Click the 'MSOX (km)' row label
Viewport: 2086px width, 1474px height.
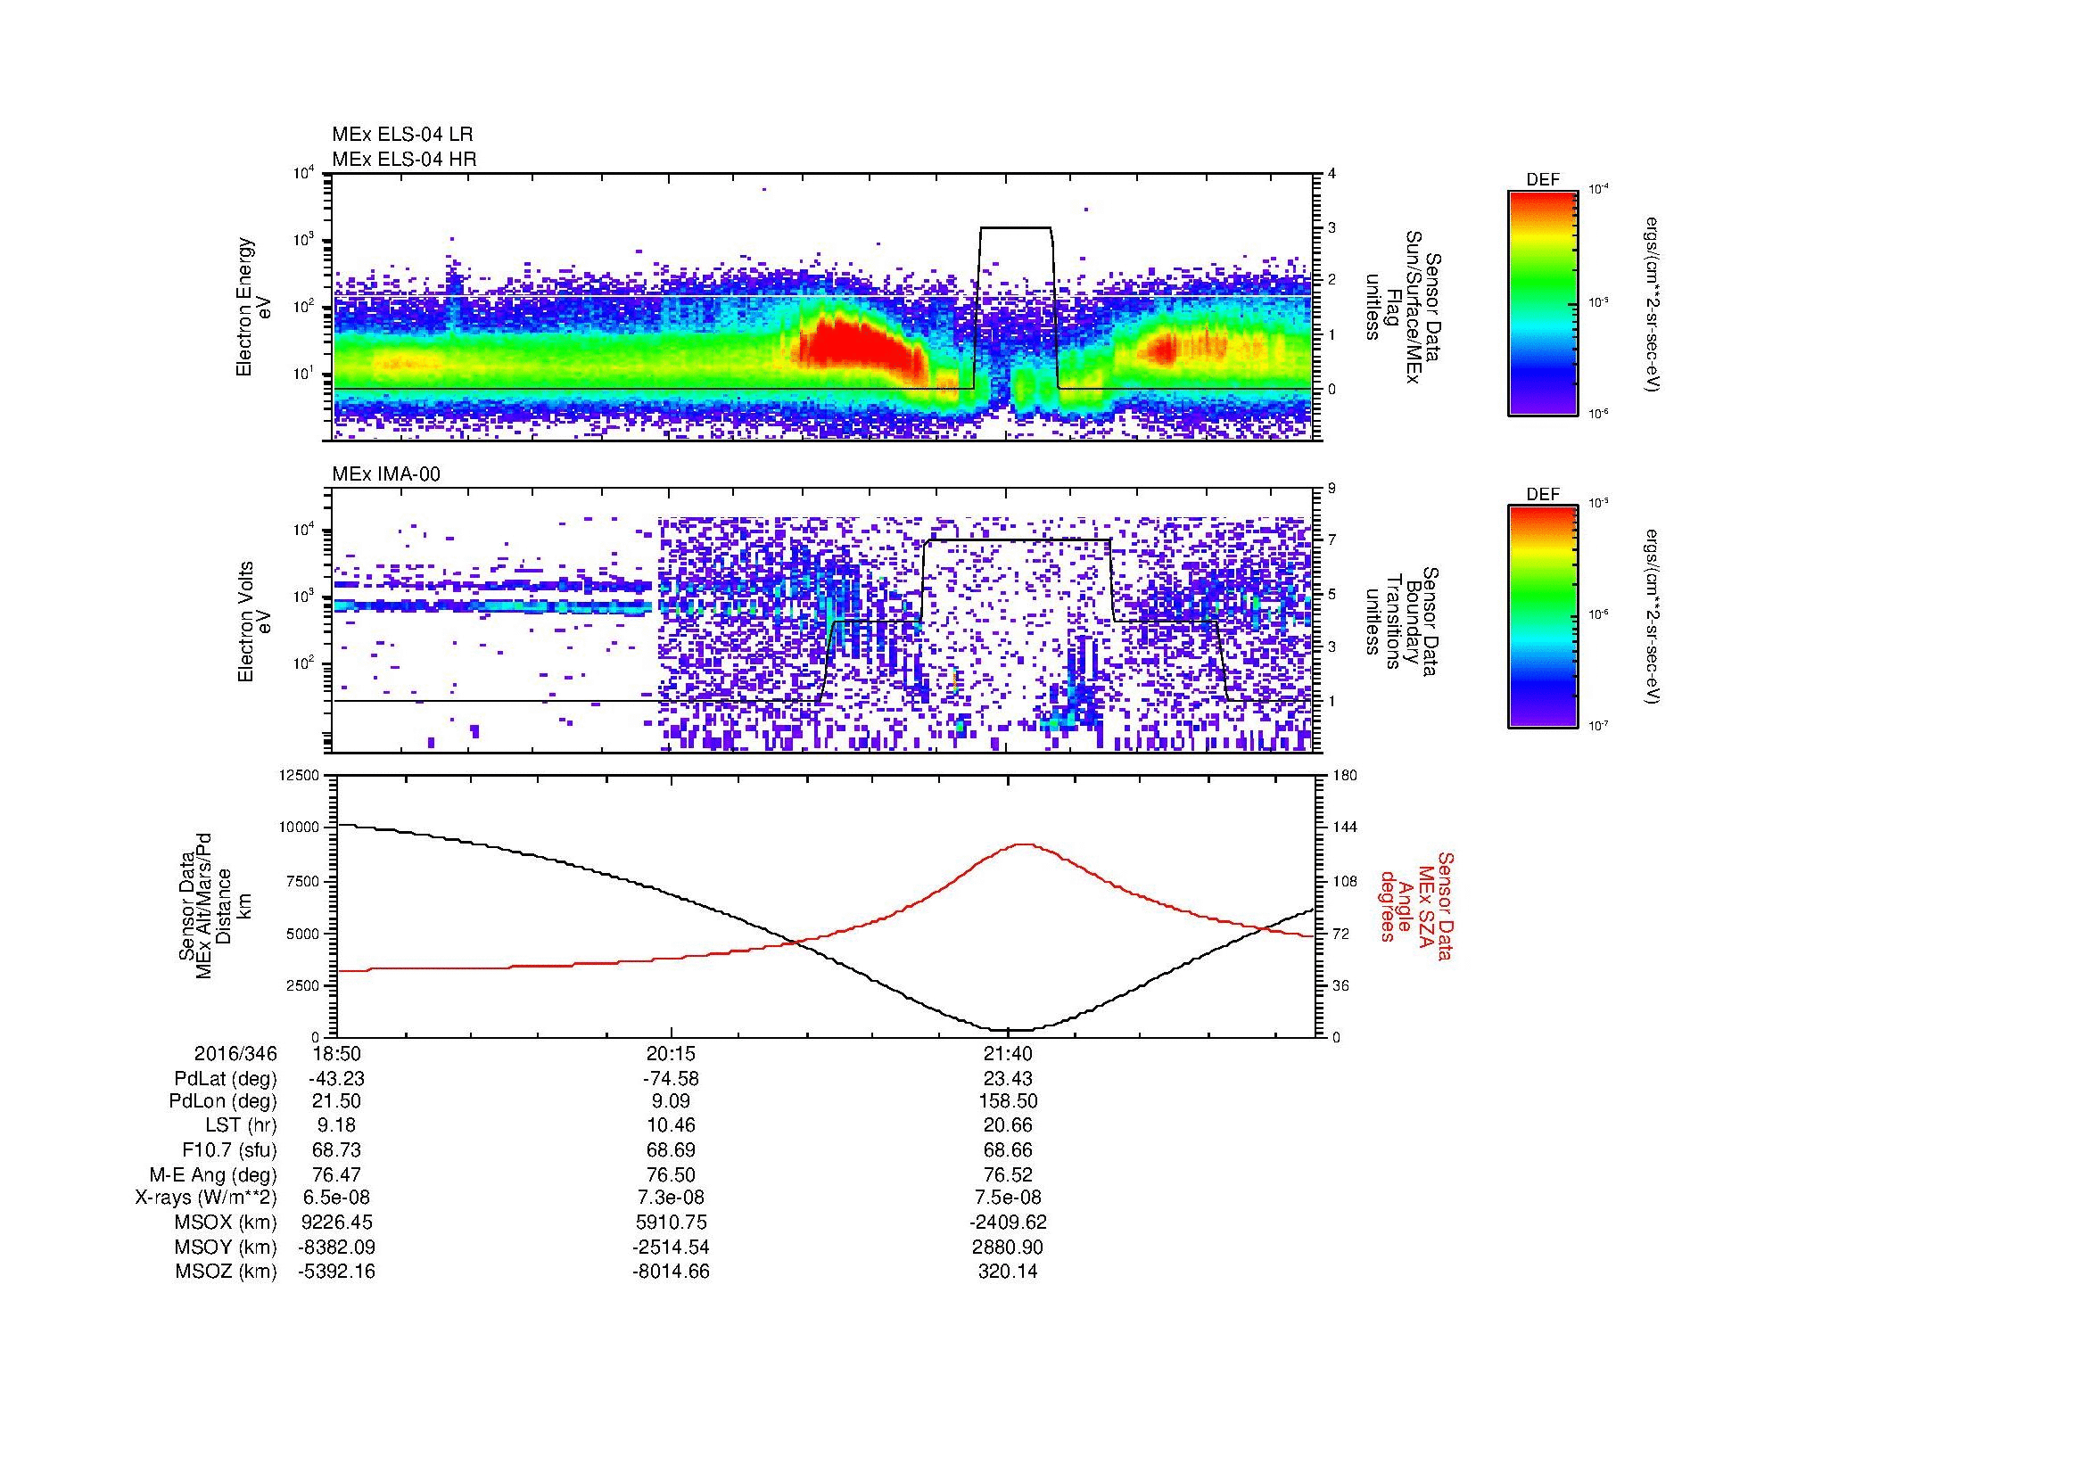coord(227,1223)
